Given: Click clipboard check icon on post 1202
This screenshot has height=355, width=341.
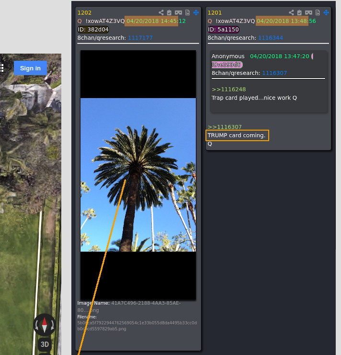Looking at the screenshot, I should point(169,12).
